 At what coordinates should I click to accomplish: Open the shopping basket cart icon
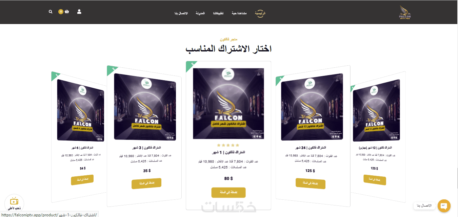coord(67,12)
